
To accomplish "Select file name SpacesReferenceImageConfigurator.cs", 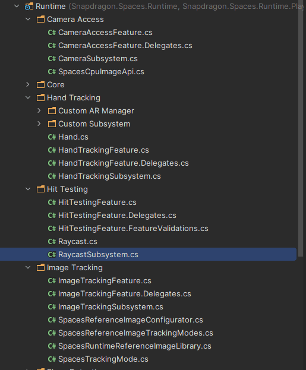I will pos(131,320).
